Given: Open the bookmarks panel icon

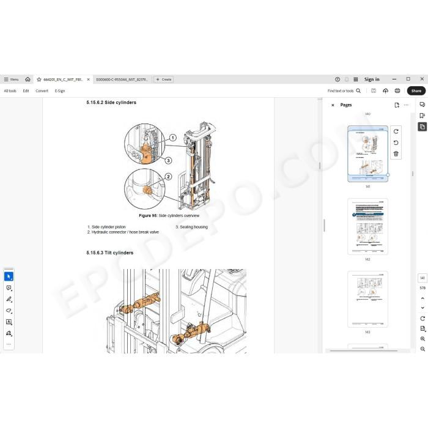Looking at the screenshot, I should [x=422, y=116].
